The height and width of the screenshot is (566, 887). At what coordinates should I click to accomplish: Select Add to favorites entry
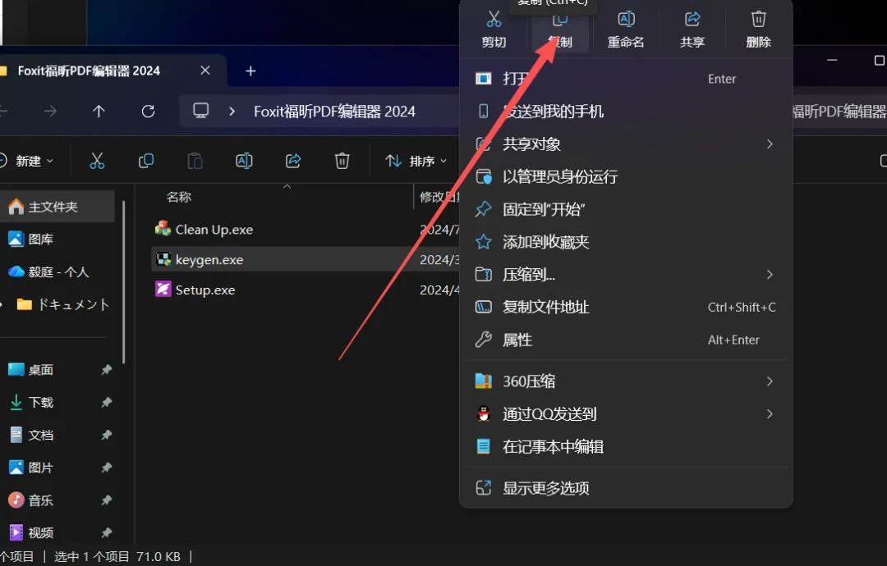[x=626, y=242]
